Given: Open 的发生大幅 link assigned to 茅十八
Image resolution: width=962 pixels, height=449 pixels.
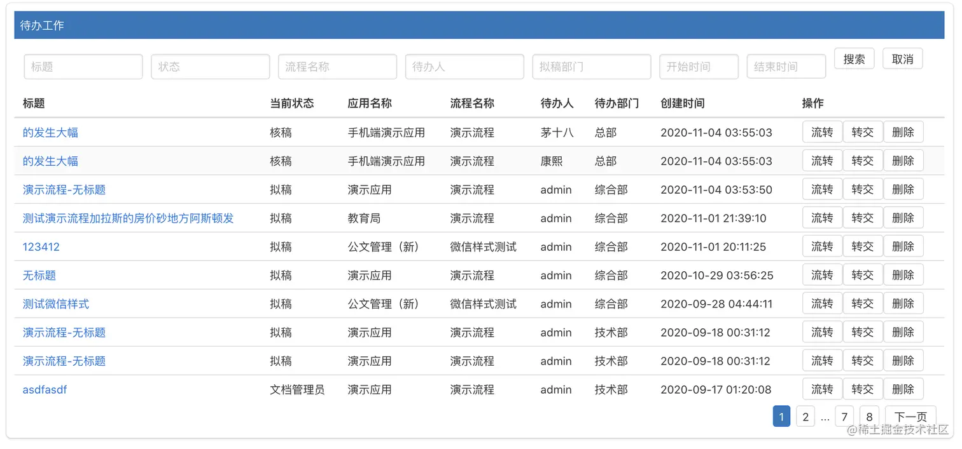Looking at the screenshot, I should pyautogui.click(x=50, y=133).
